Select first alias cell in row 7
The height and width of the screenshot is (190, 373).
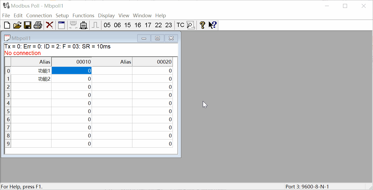31,127
